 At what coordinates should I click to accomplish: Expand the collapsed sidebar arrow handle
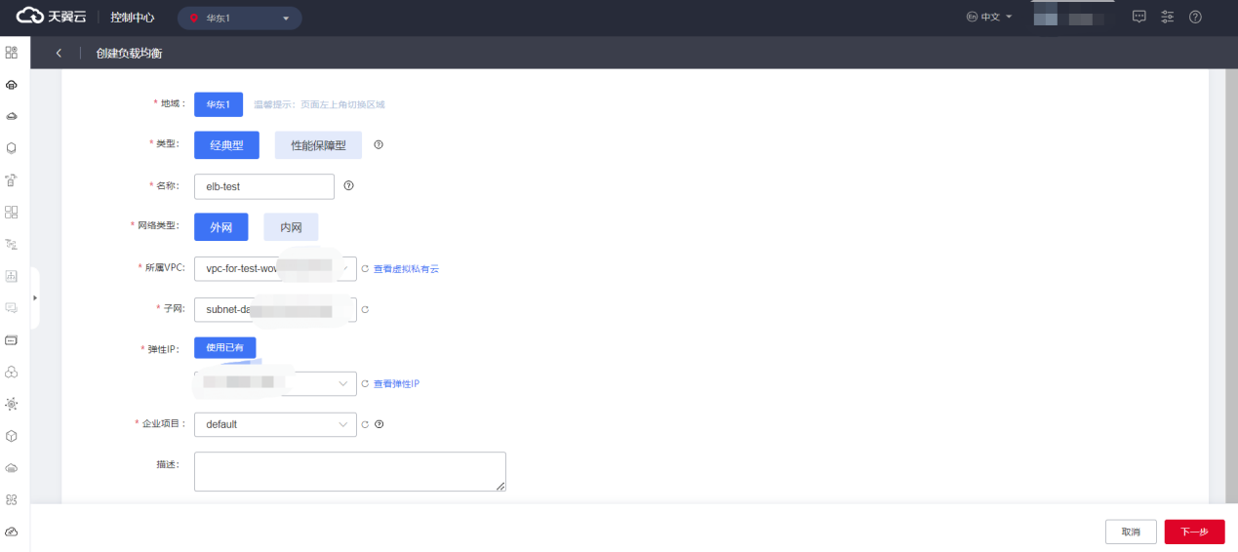(x=35, y=297)
